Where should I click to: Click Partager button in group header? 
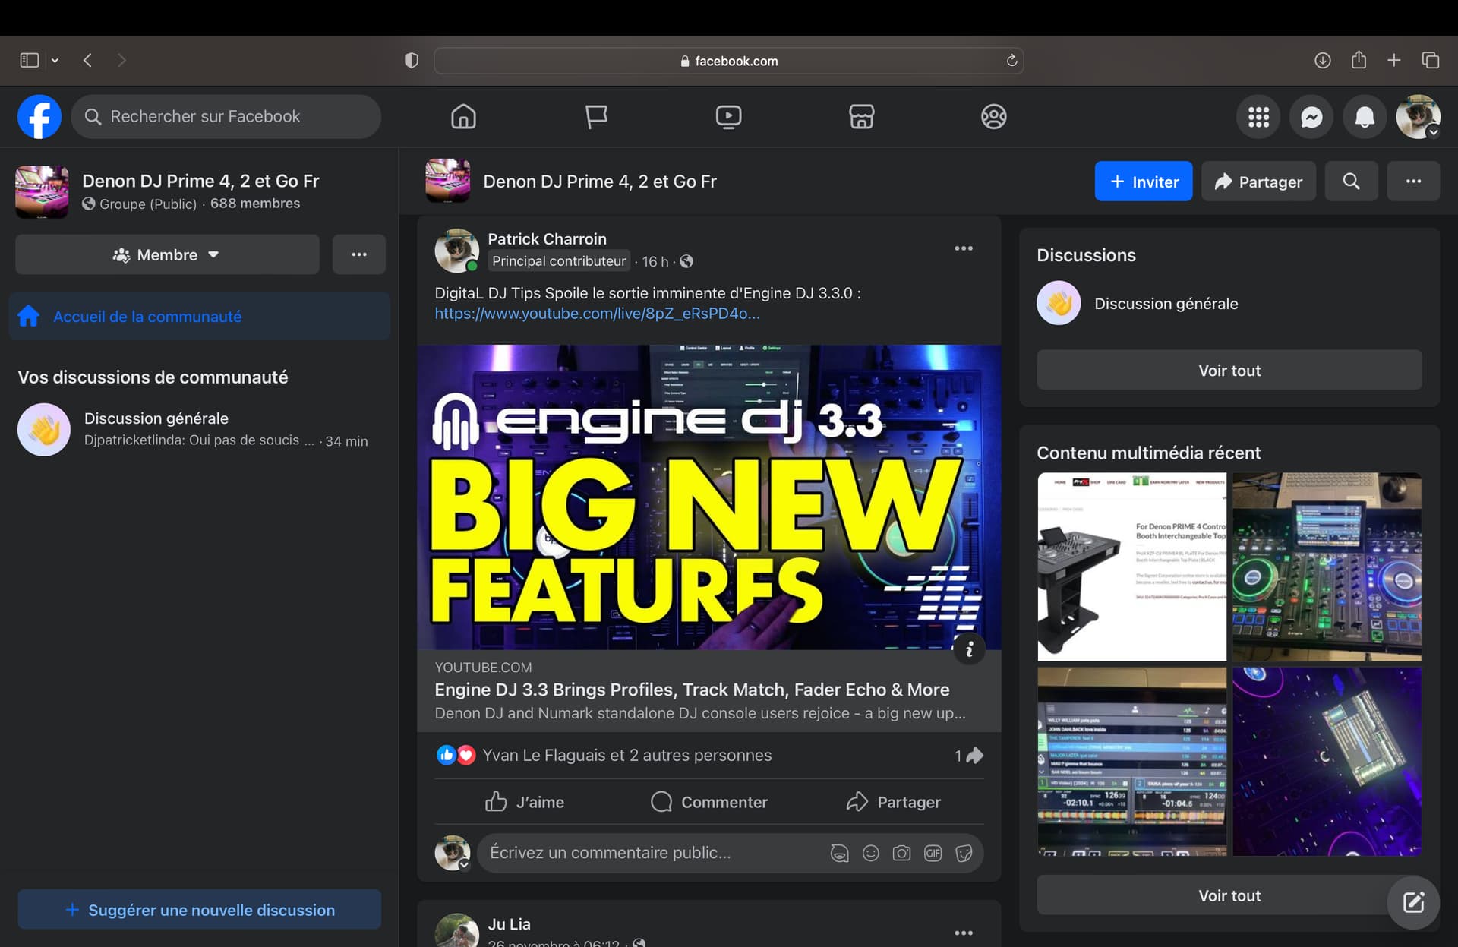[1258, 182]
